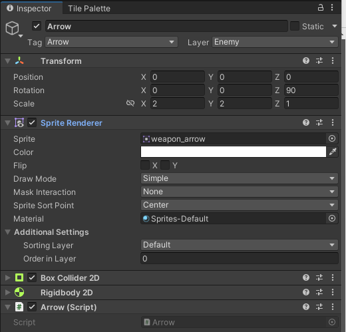The height and width of the screenshot is (332, 346).
Task: Open the Tag dropdown showing Arrow
Action: tap(111, 42)
